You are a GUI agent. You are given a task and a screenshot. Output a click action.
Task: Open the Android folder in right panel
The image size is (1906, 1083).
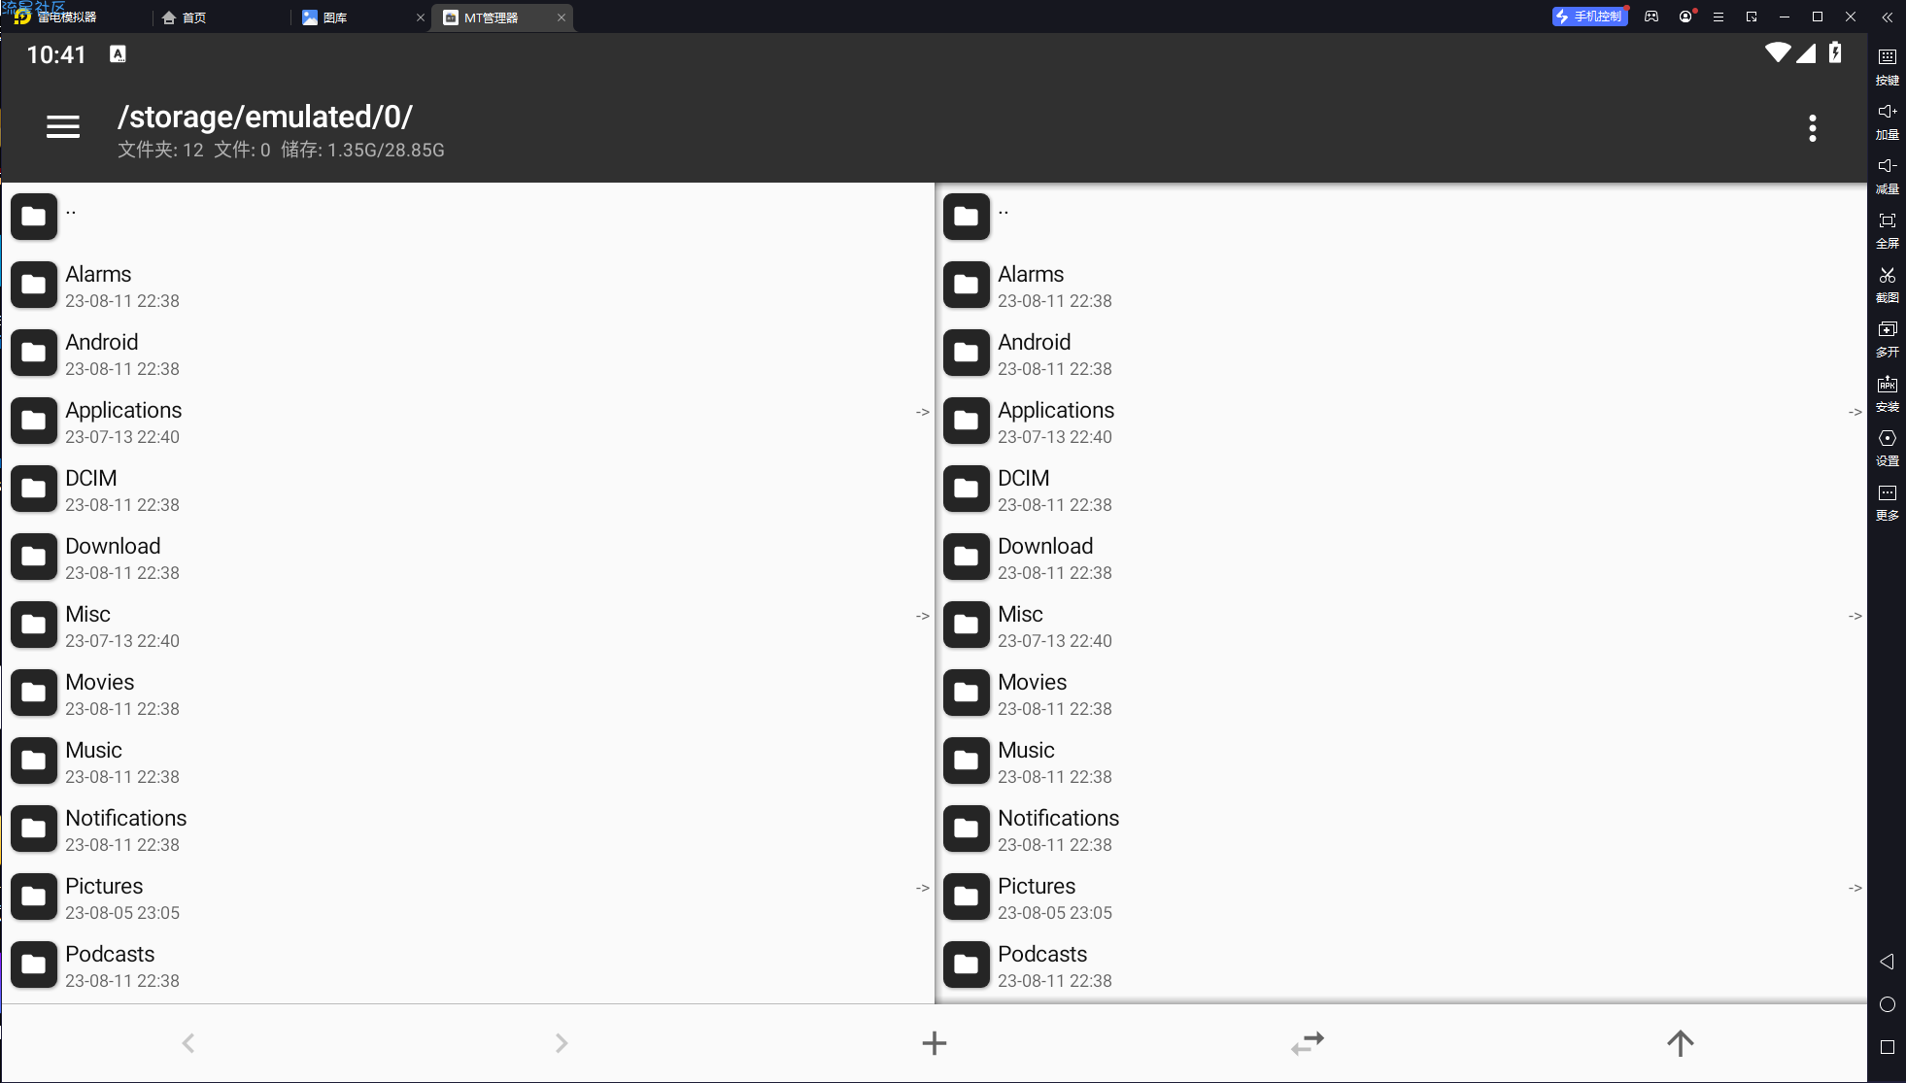click(x=1400, y=353)
